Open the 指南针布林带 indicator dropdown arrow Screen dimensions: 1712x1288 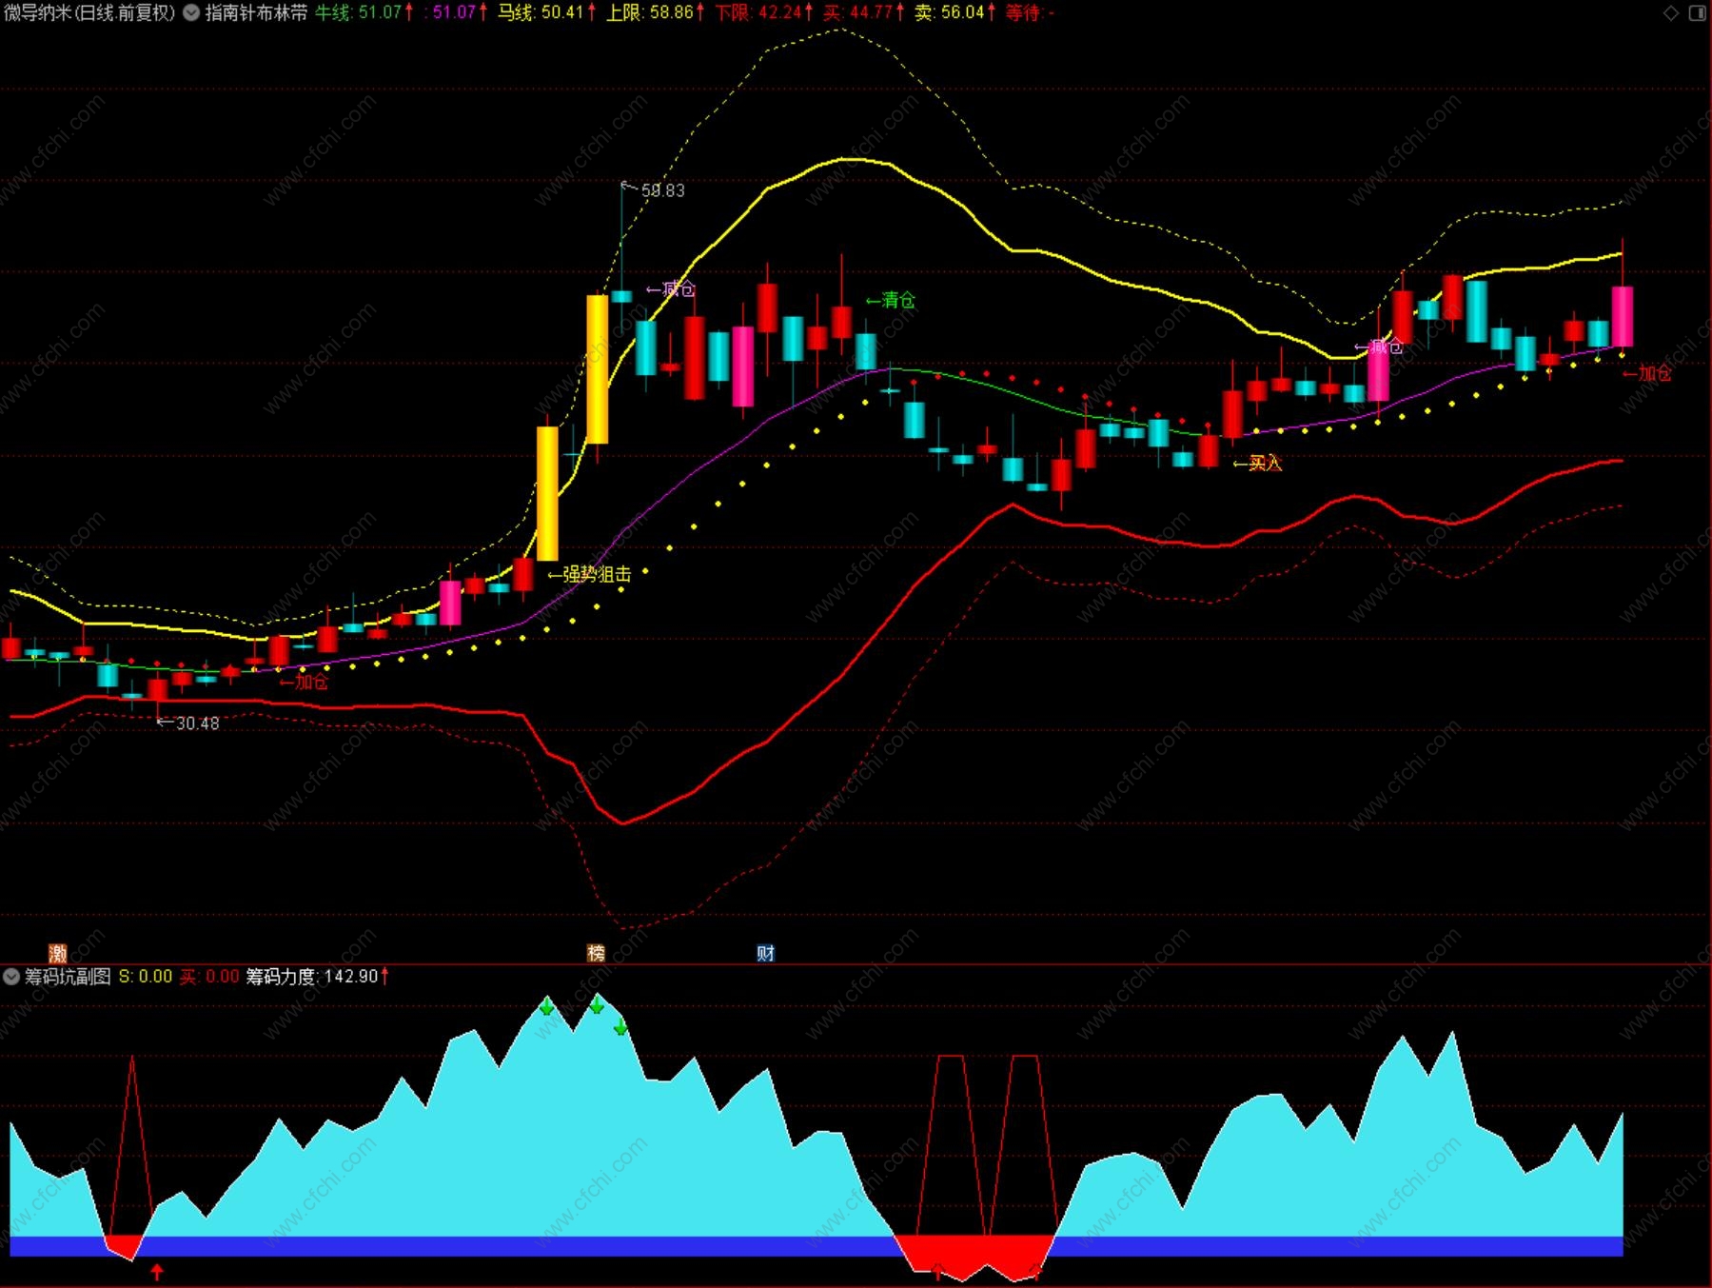[190, 12]
